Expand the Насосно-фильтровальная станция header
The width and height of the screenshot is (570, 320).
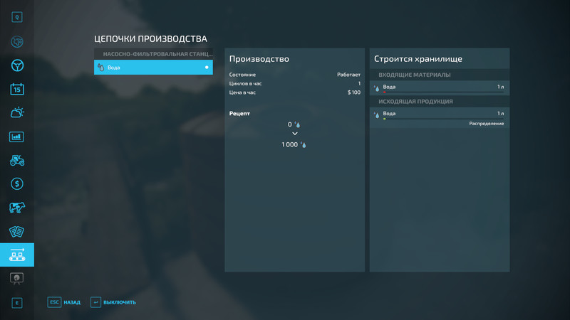tap(152, 53)
